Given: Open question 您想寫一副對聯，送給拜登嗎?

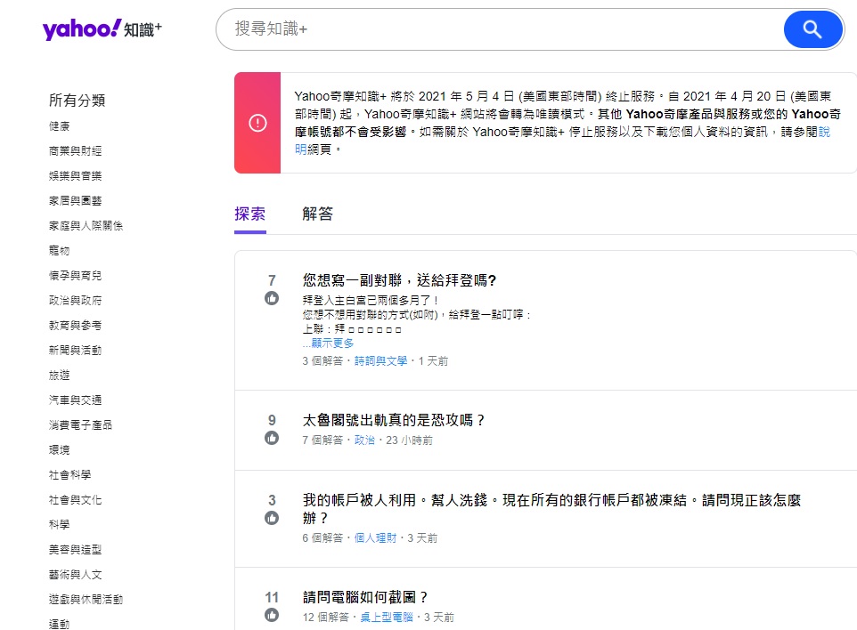Looking at the screenshot, I should click(399, 280).
